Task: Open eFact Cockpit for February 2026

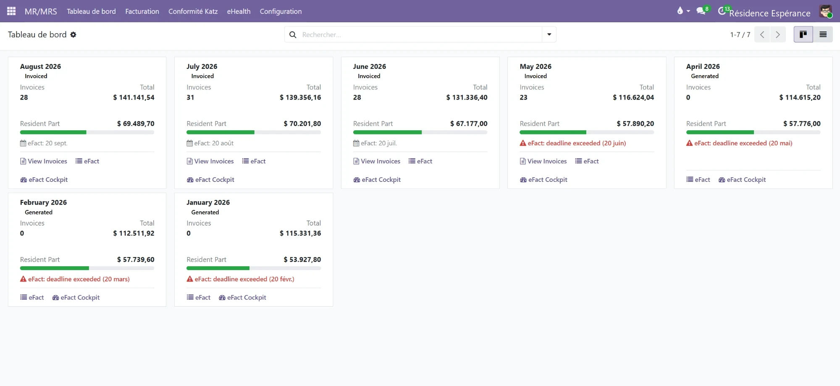Action: [x=76, y=297]
